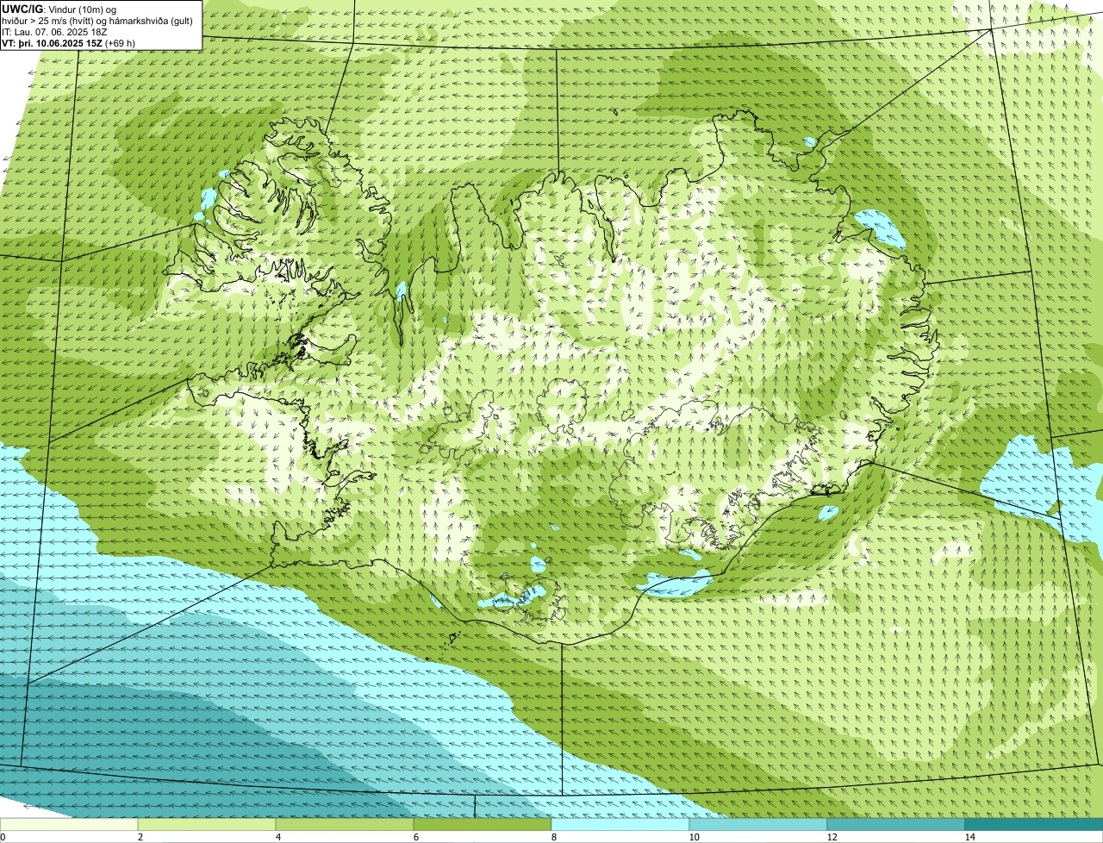
Task: Click the color bar segment between 2 and 4
Action: tap(207, 825)
